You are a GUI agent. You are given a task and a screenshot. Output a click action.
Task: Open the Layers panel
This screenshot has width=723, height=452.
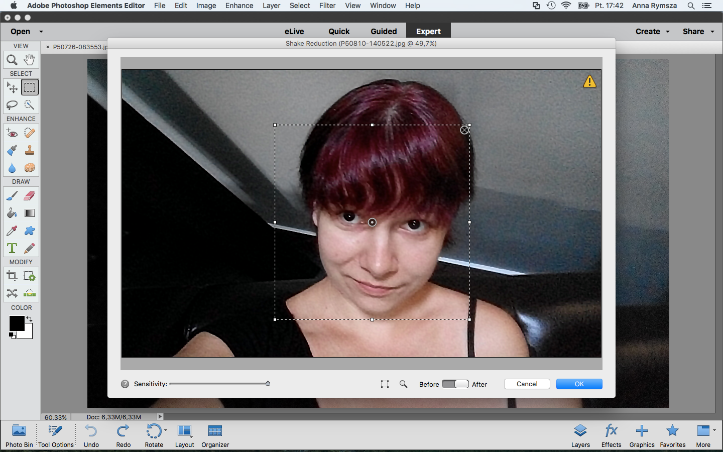click(x=581, y=435)
